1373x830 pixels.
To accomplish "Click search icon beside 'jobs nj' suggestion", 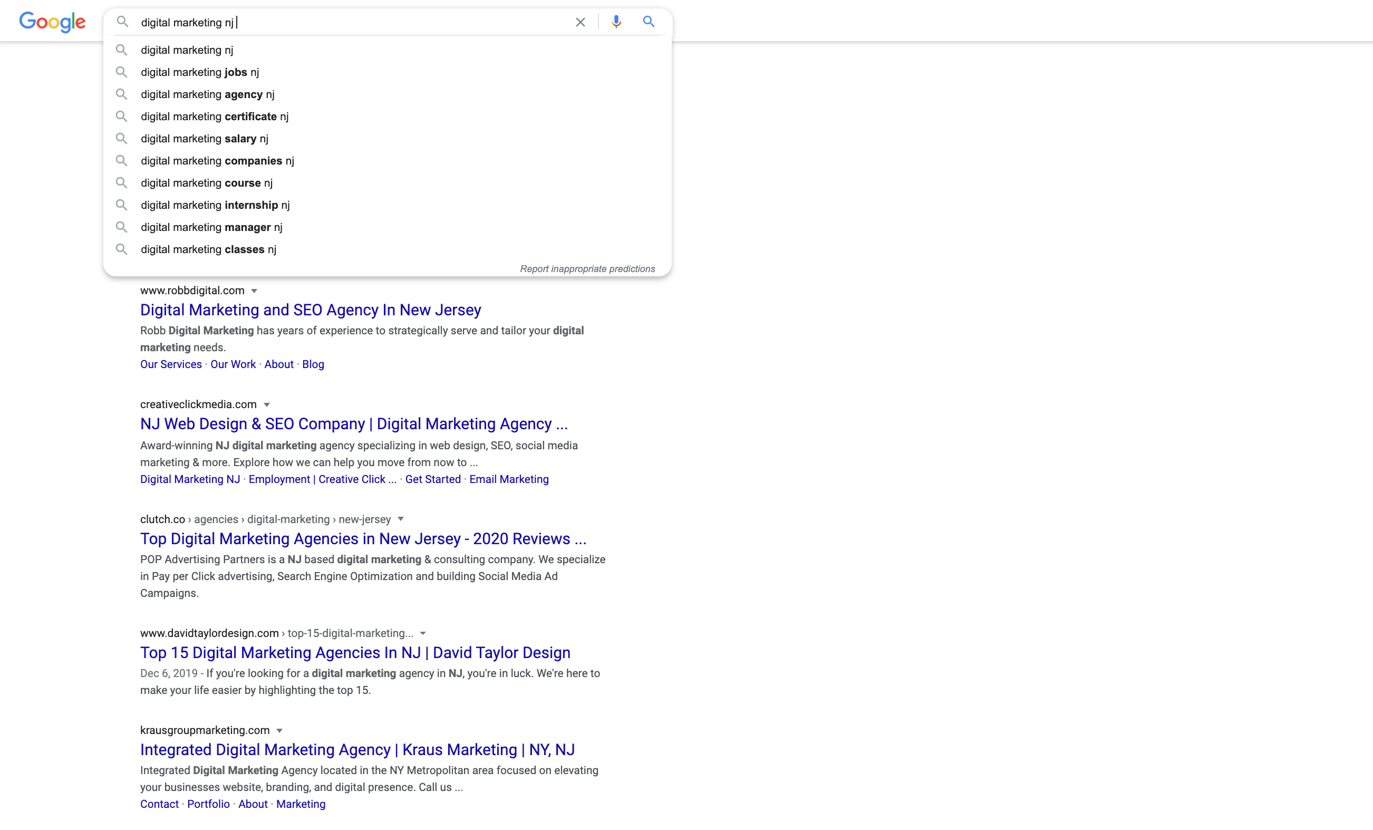I will (121, 72).
